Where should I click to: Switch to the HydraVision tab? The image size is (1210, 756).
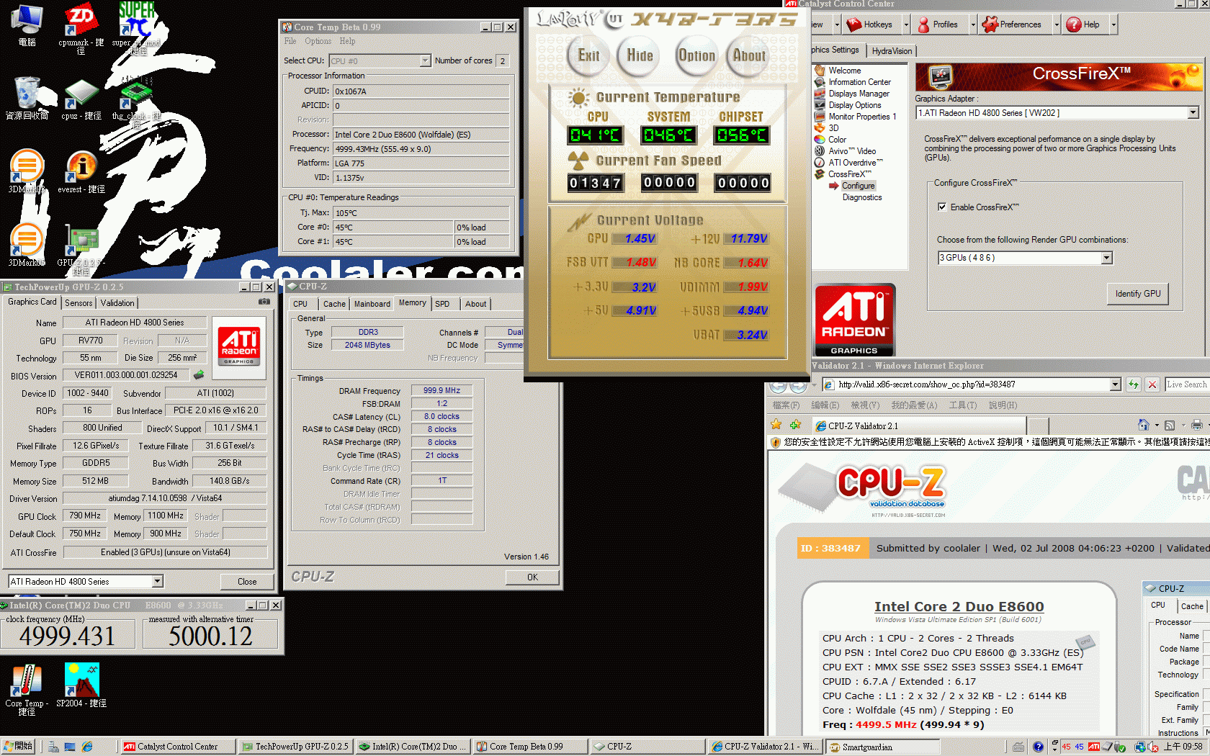pyautogui.click(x=892, y=51)
